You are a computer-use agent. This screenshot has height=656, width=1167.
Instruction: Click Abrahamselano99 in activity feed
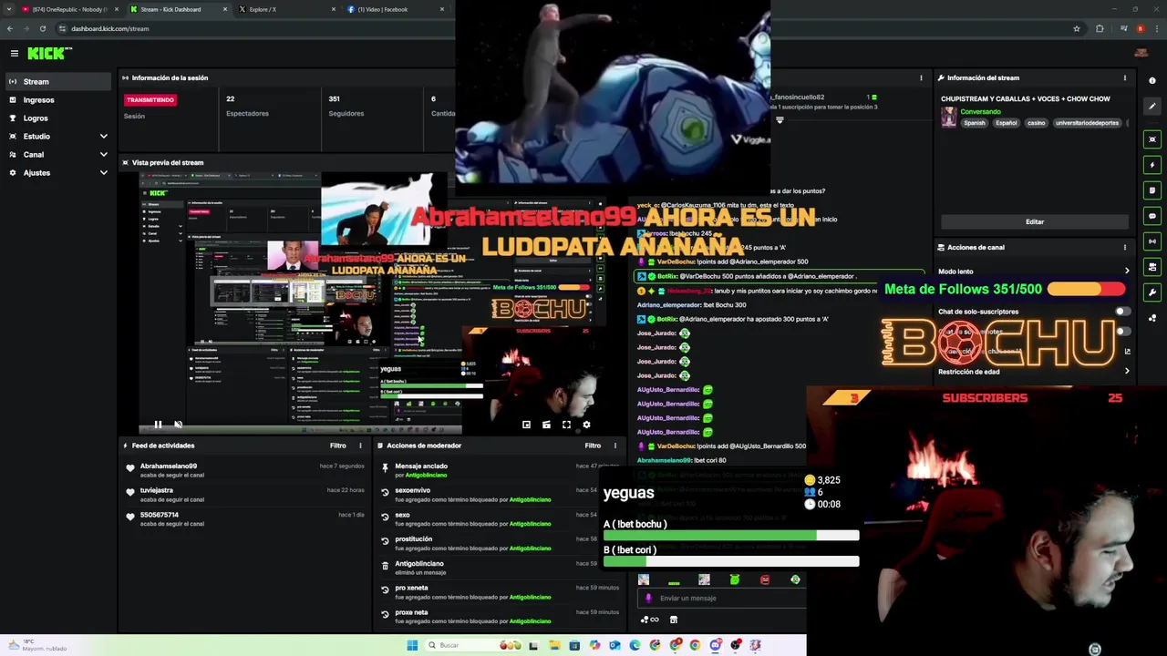coord(169,466)
